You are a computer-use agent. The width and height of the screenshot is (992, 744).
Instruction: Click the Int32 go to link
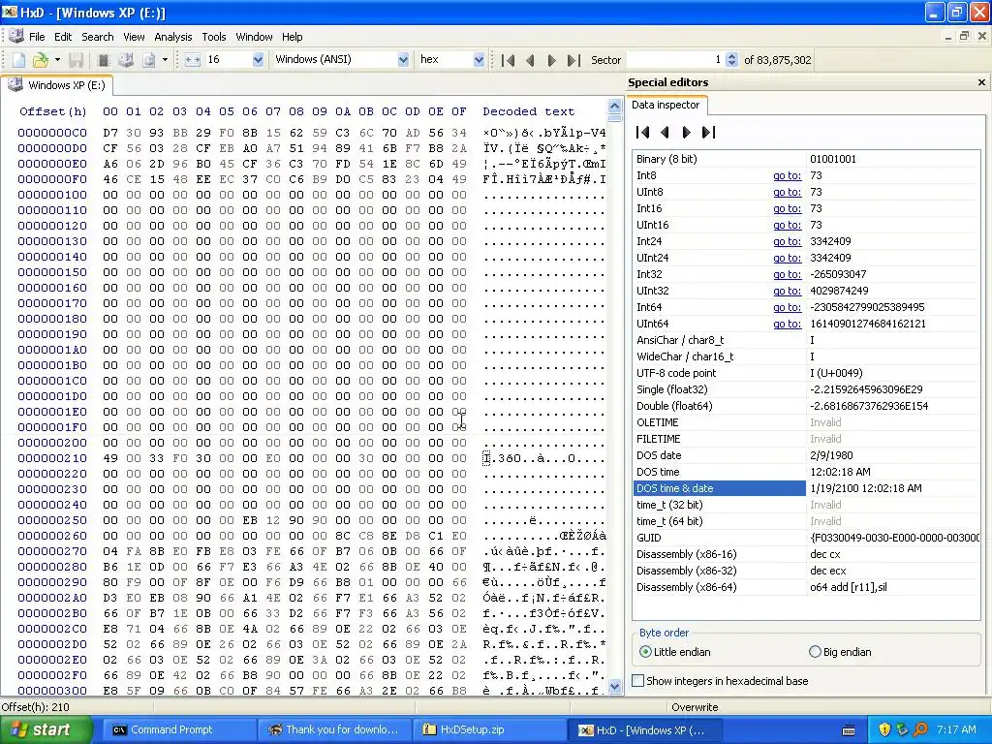(787, 274)
